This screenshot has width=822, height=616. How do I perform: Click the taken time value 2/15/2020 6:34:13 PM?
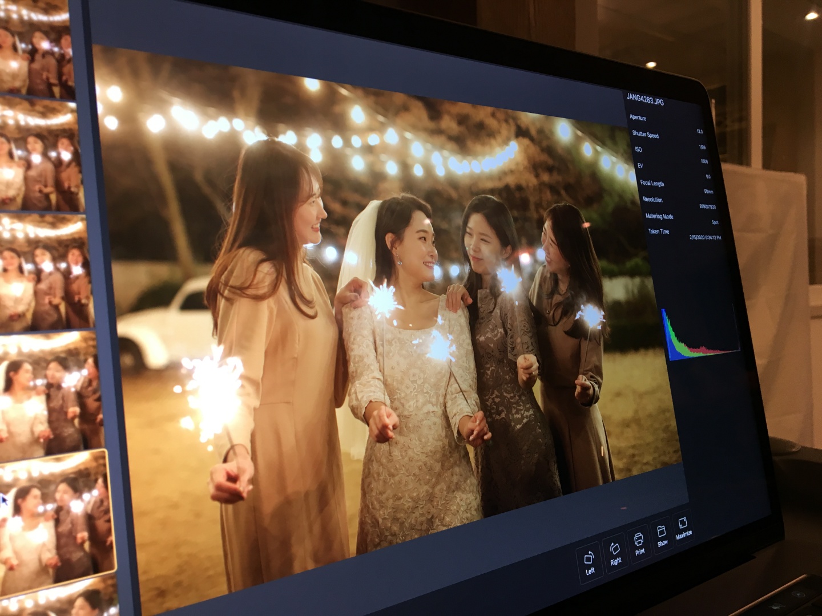pos(705,237)
